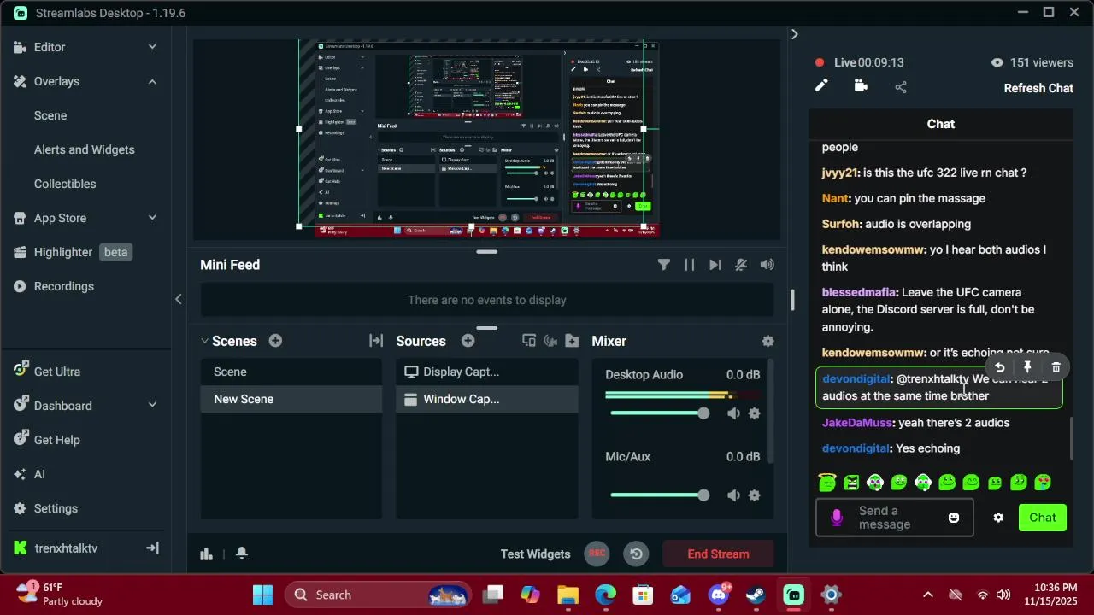This screenshot has width=1094, height=615.
Task: Select the New Scene entry in Scenes
Action: [291, 399]
